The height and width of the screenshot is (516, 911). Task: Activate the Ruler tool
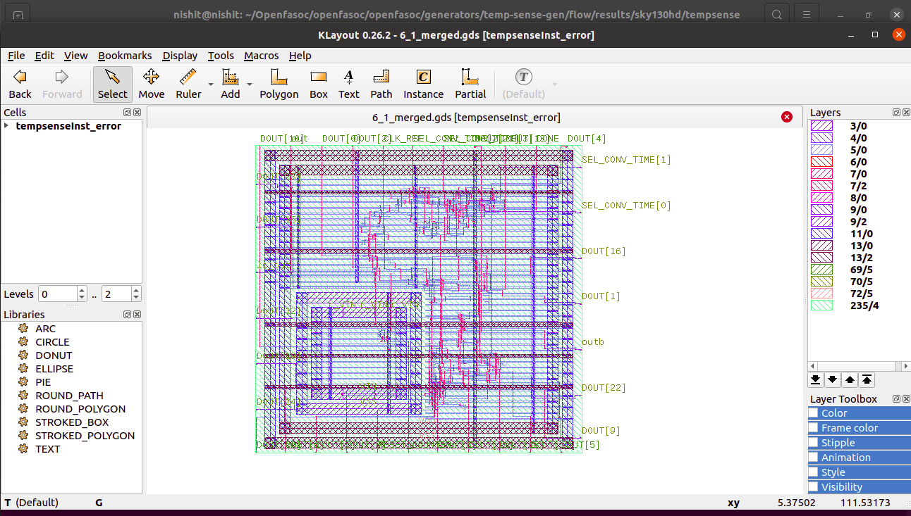click(188, 84)
